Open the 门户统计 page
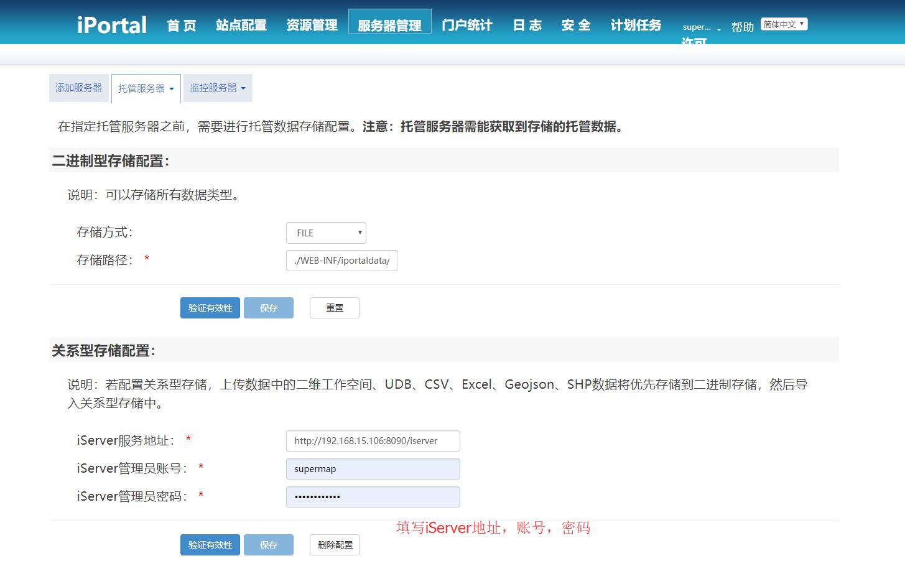 click(x=466, y=26)
